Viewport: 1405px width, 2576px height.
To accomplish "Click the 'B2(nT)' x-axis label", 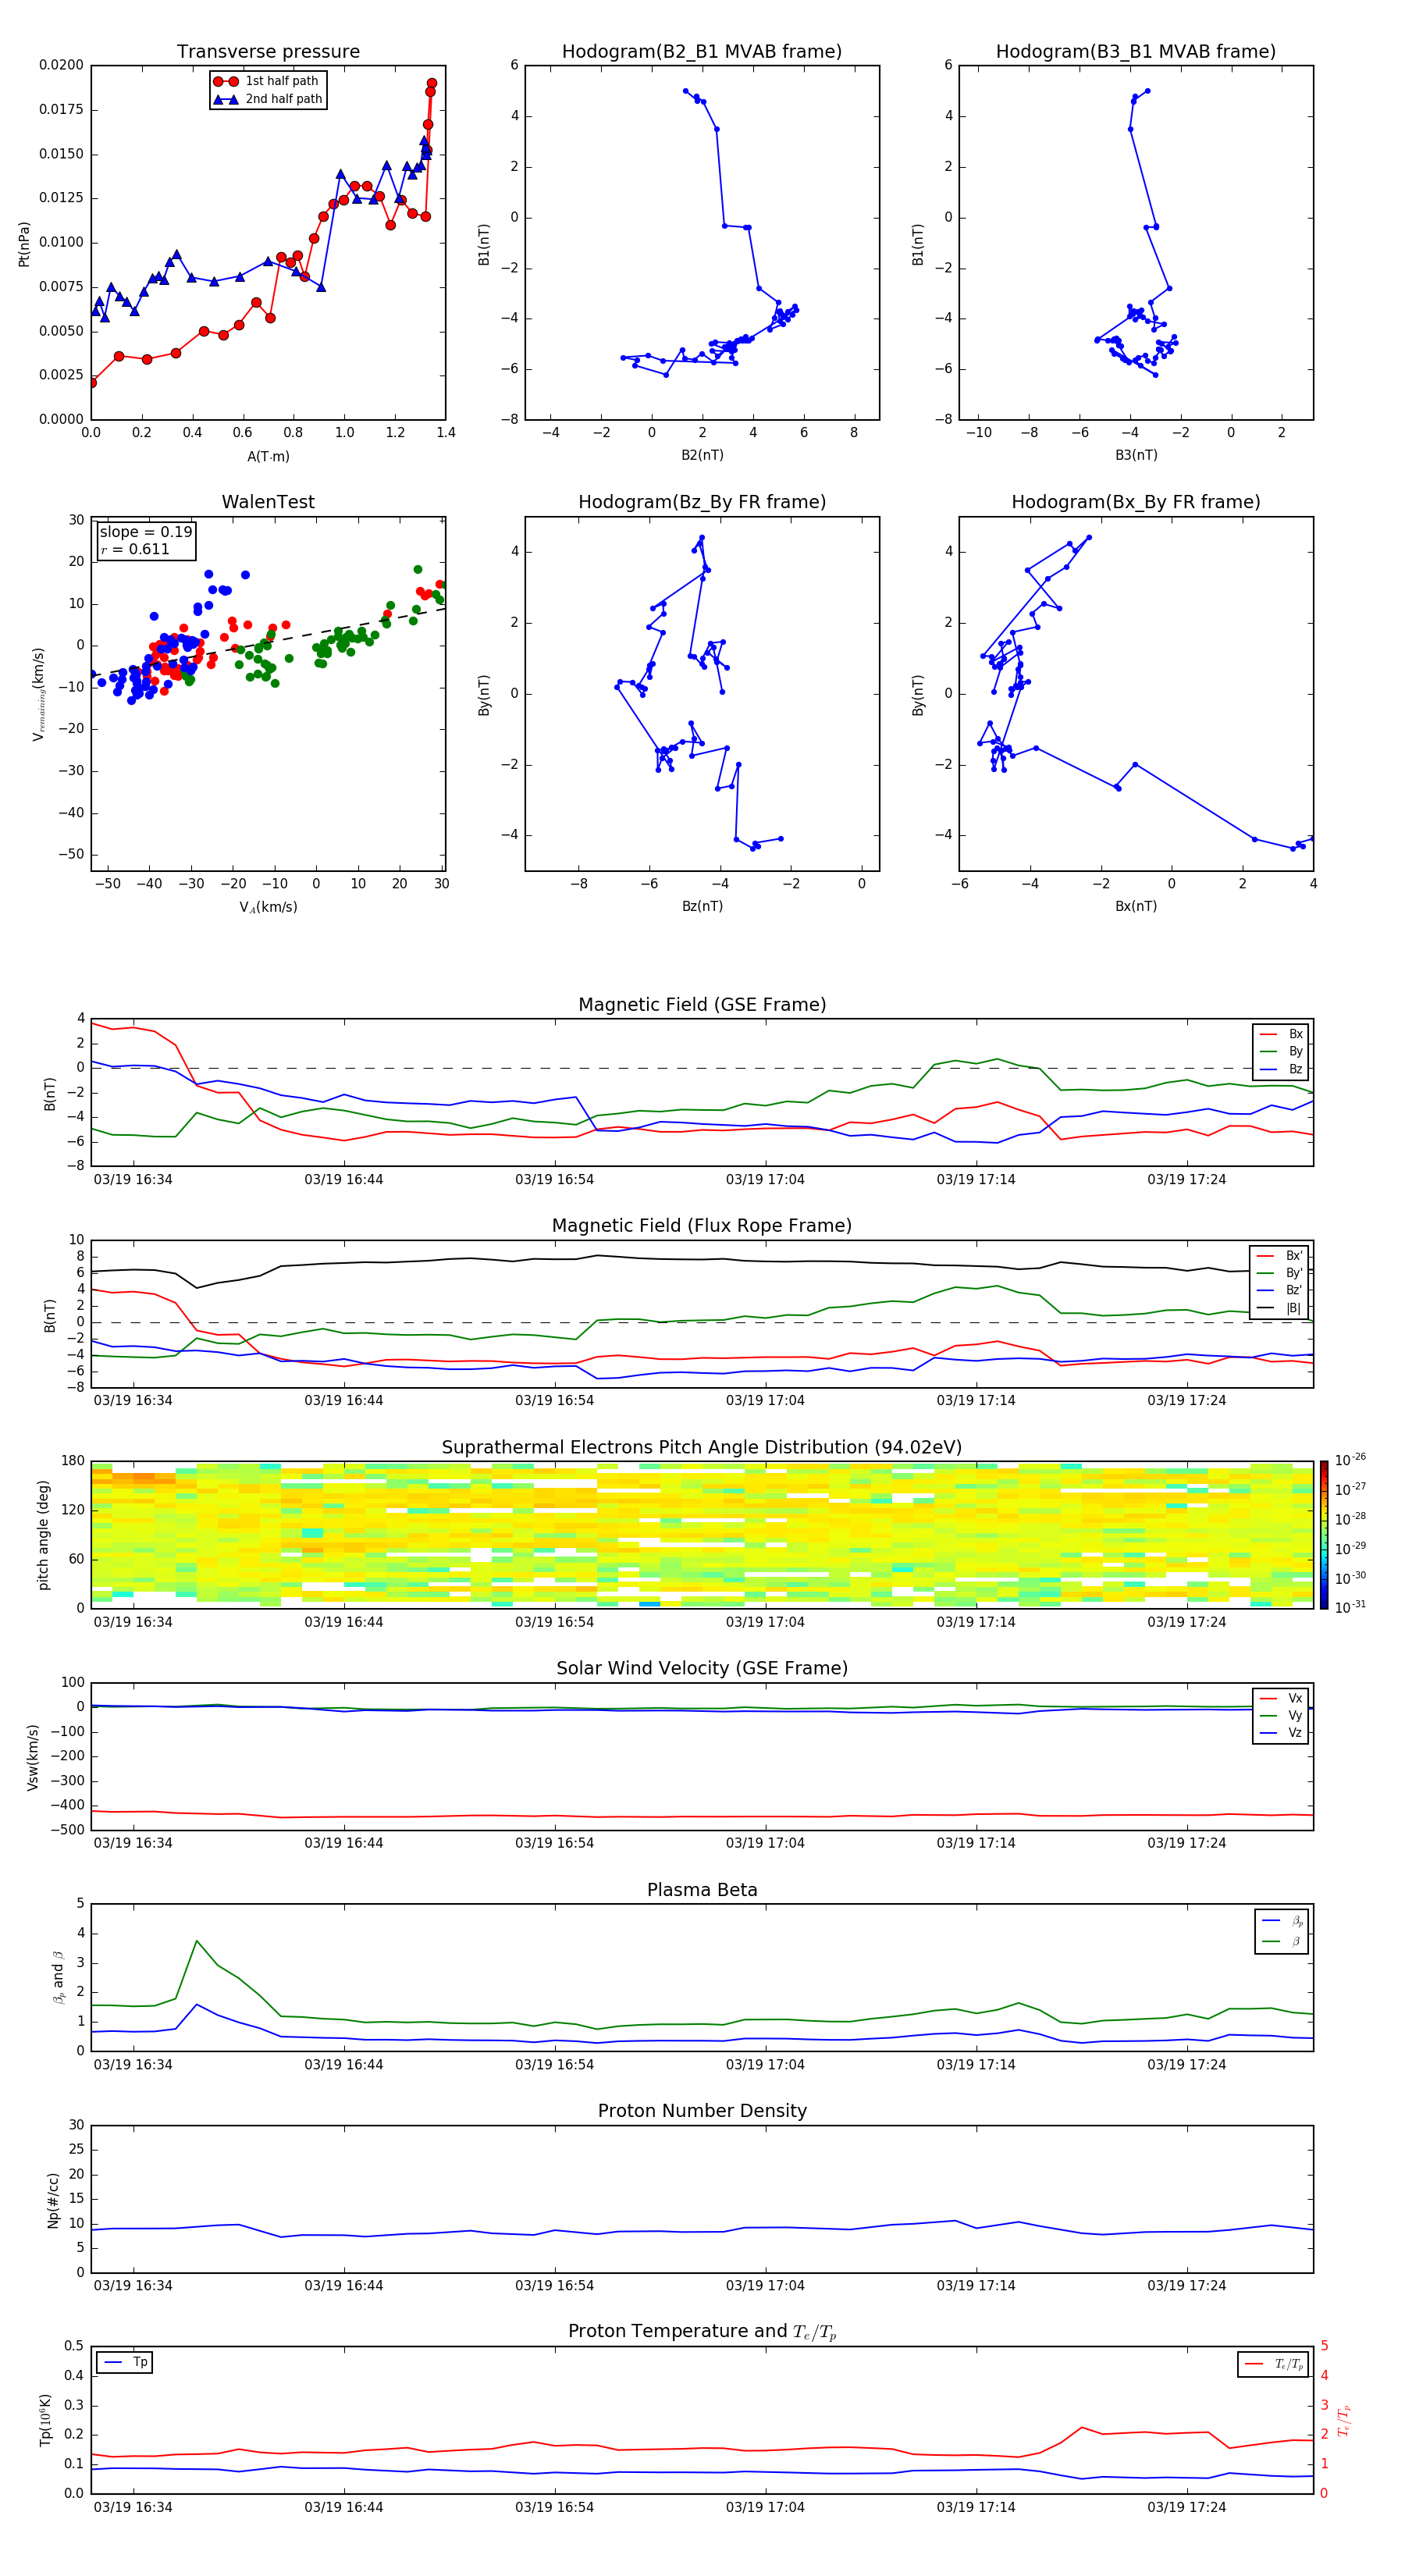I will 702,455.
